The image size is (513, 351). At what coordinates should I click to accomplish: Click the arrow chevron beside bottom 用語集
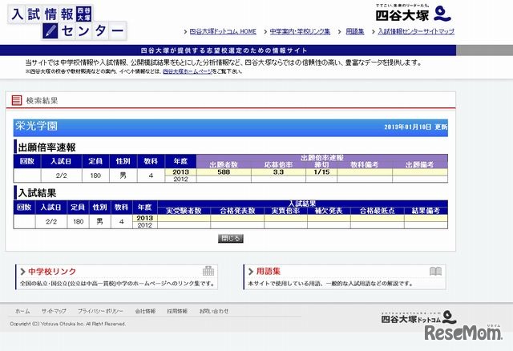(x=251, y=272)
